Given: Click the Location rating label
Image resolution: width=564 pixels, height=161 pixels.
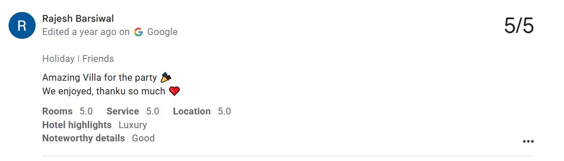Looking at the screenshot, I should click(x=192, y=111).
